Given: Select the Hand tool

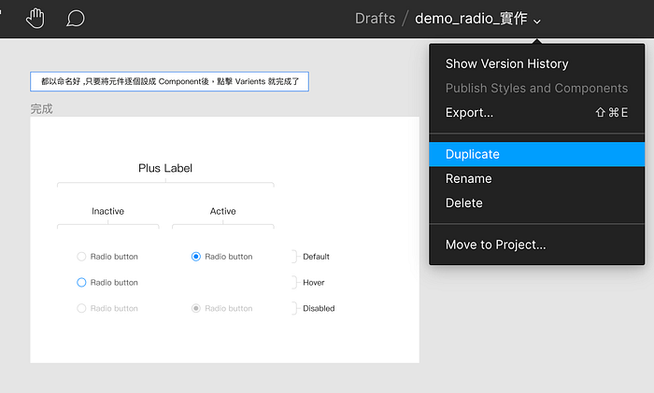Looking at the screenshot, I should point(36,19).
